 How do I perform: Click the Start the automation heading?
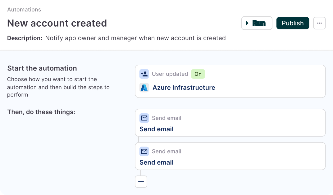coord(42,68)
